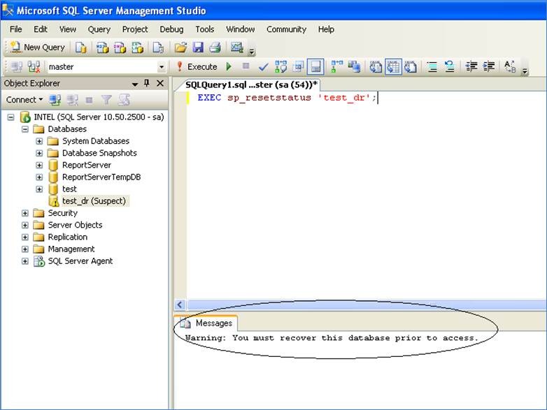This screenshot has height=410, width=547.
Task: Parse the query with the blue checkmark
Action: (264, 66)
